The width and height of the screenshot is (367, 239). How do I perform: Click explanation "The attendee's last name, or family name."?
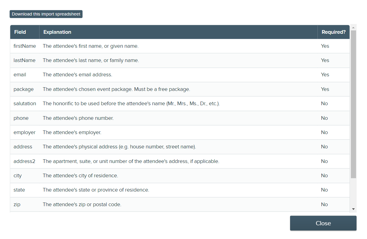pos(91,61)
